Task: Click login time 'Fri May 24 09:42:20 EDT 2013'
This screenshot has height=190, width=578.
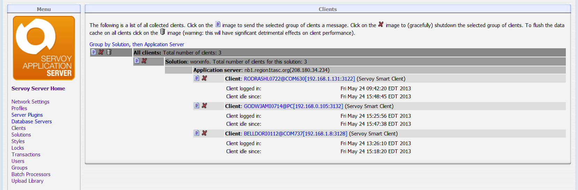Action: [x=376, y=89]
